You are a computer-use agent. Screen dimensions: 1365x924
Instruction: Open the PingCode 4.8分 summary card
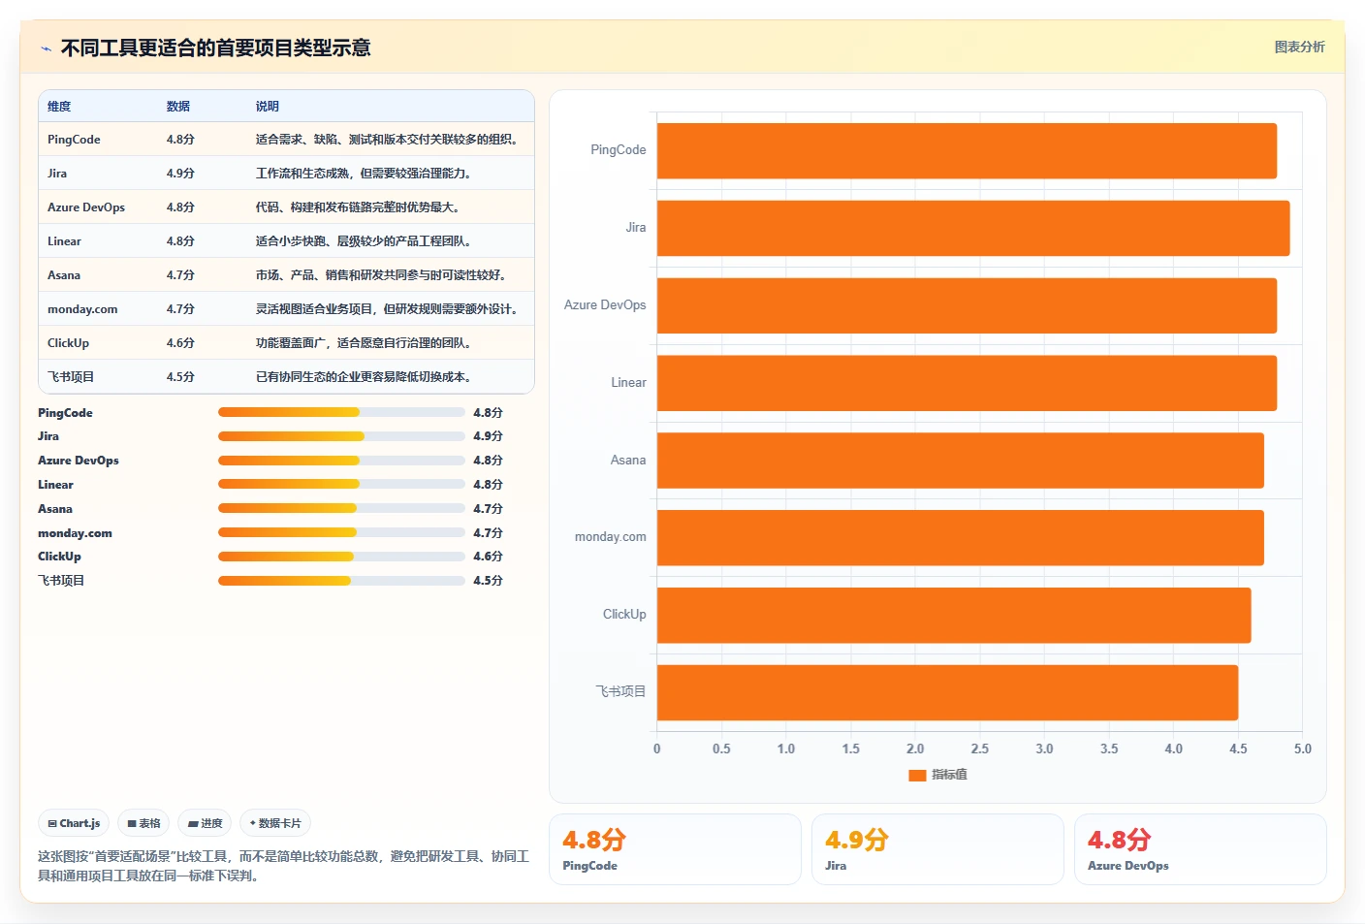point(675,849)
